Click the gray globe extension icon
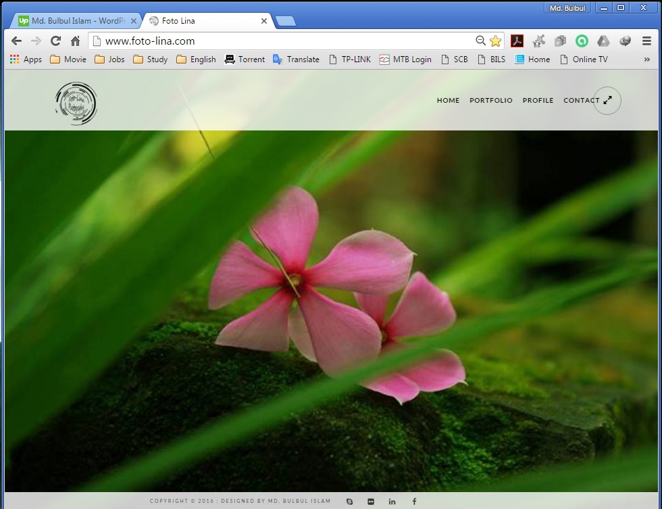662x509 pixels. [x=625, y=41]
